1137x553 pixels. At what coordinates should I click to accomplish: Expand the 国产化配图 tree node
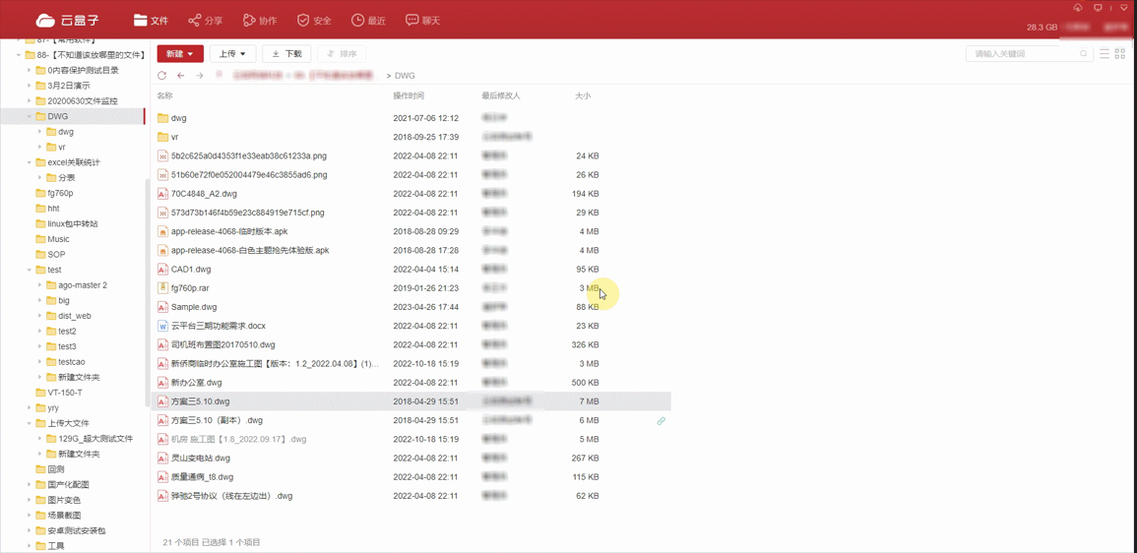[29, 485]
